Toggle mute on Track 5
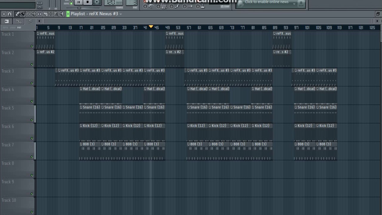The height and width of the screenshot is (215, 382). 32,120
